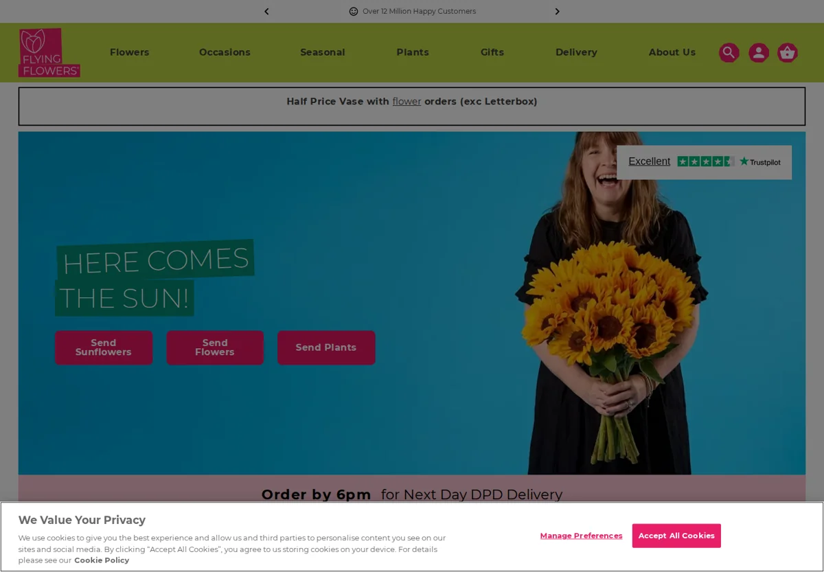The height and width of the screenshot is (572, 824).
Task: Open the Delivery menu
Action: coord(576,52)
